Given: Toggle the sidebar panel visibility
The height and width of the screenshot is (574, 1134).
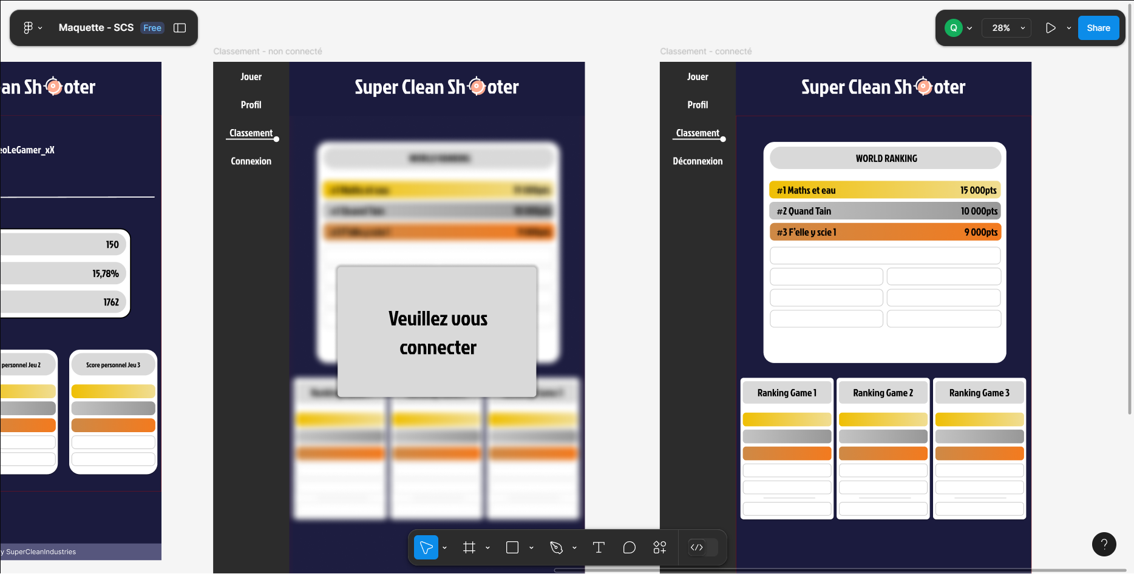Looking at the screenshot, I should pyautogui.click(x=180, y=28).
